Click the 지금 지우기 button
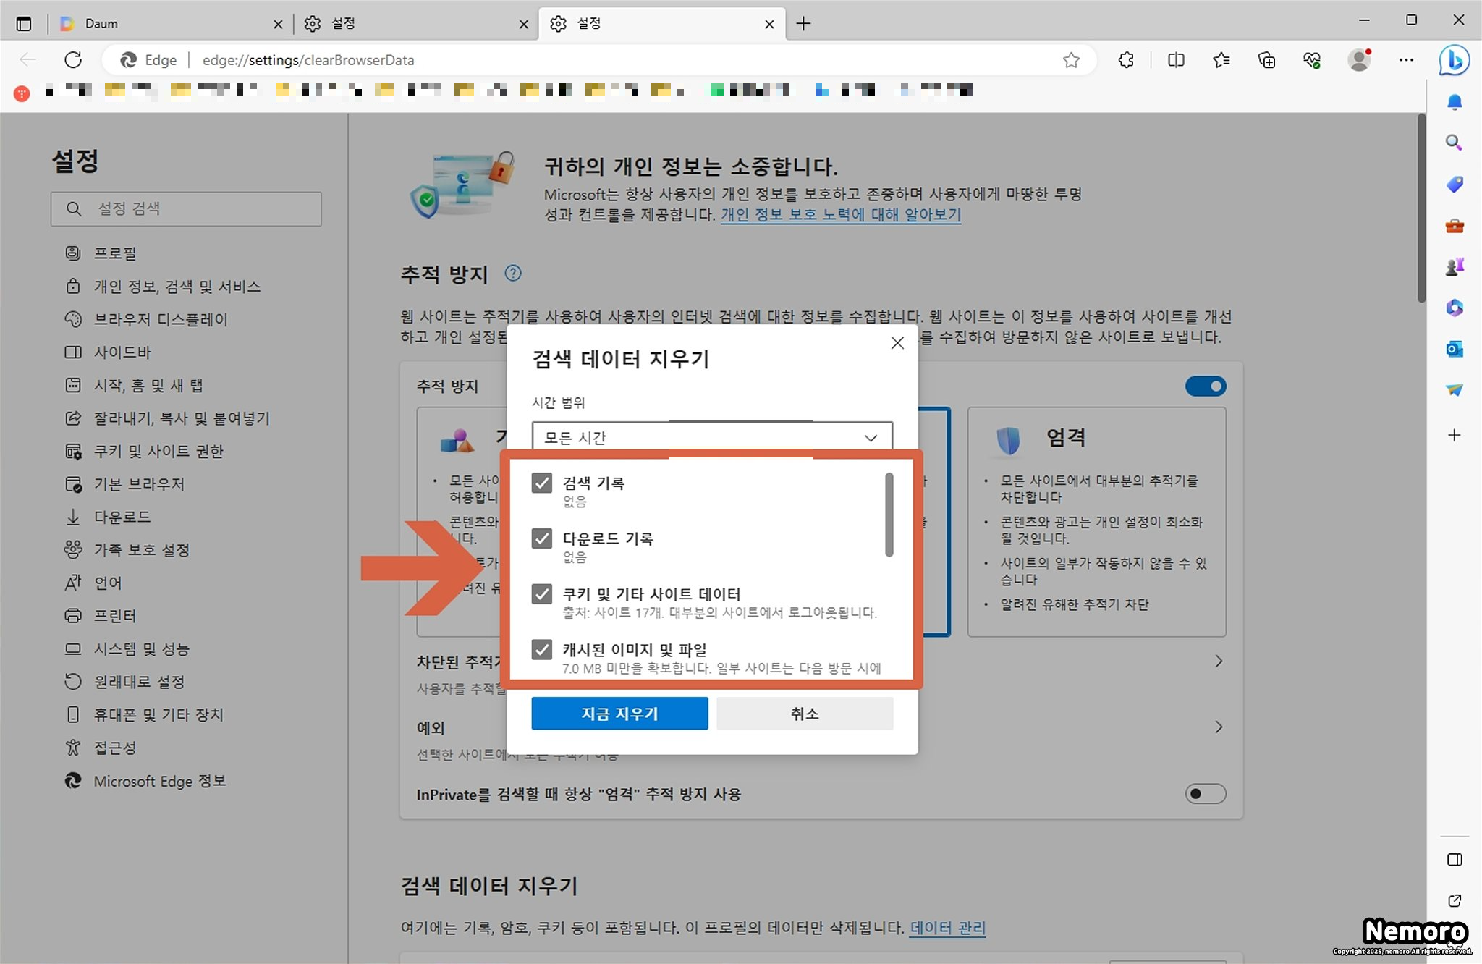This screenshot has height=964, width=1482. pos(619,714)
